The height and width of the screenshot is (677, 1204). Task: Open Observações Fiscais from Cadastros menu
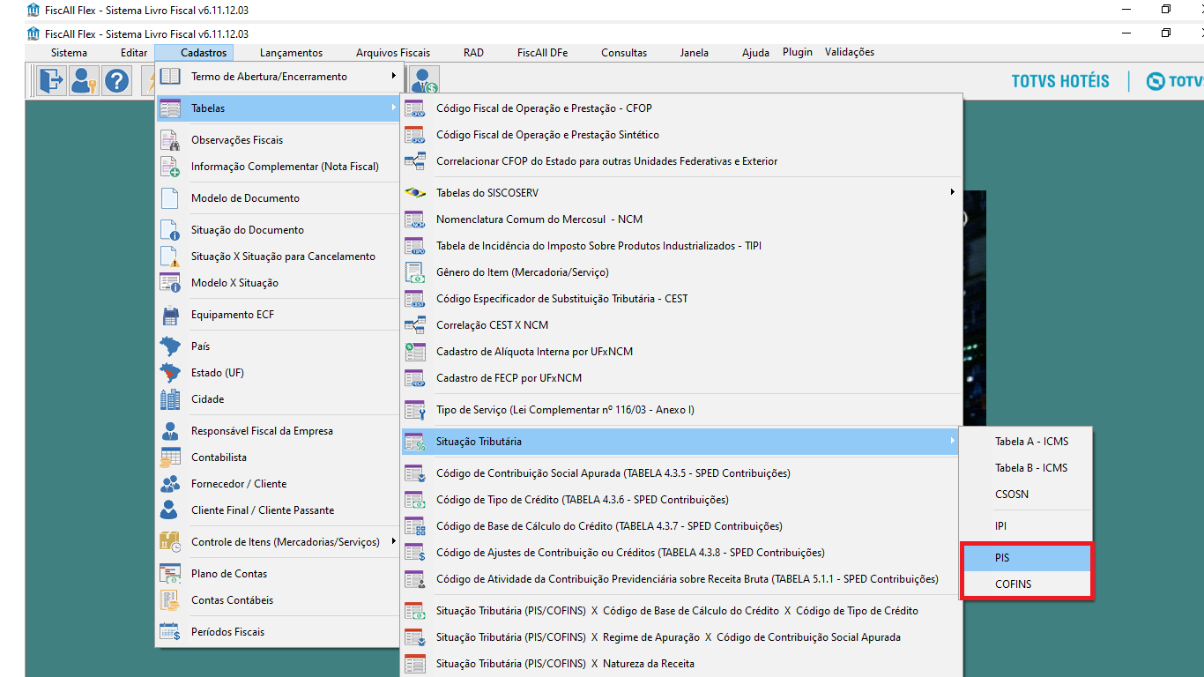pyautogui.click(x=278, y=140)
